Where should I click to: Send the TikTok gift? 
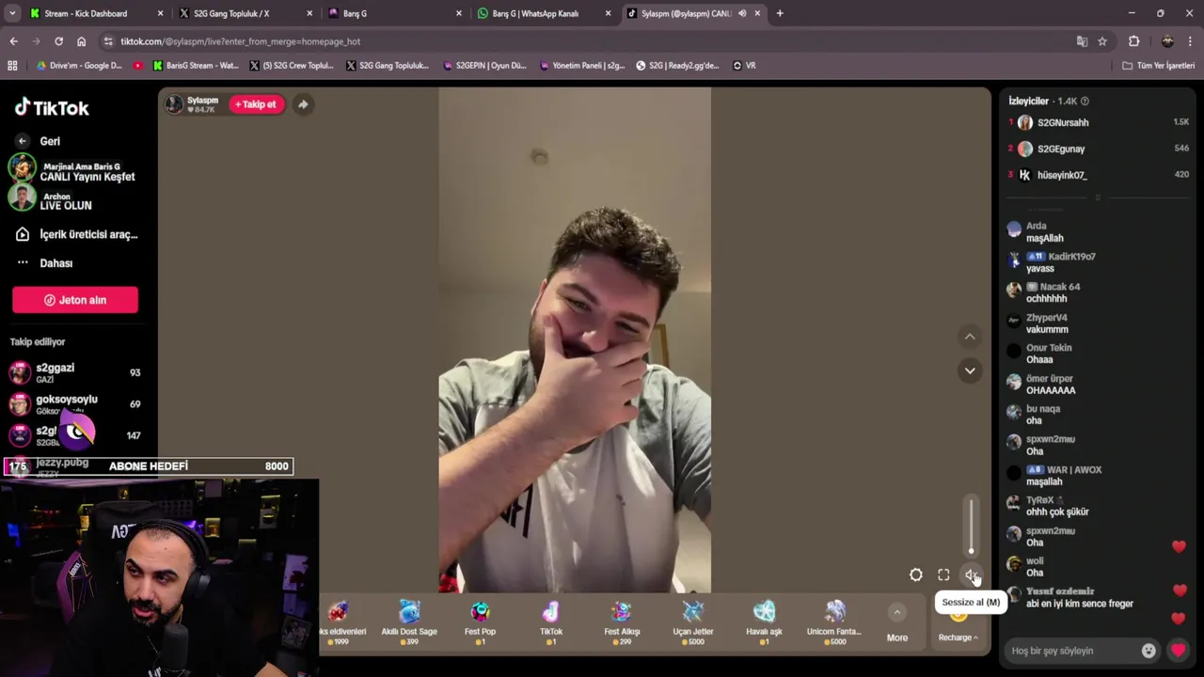(551, 622)
